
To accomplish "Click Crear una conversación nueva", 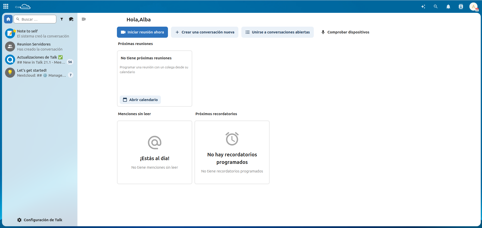I will [205, 32].
